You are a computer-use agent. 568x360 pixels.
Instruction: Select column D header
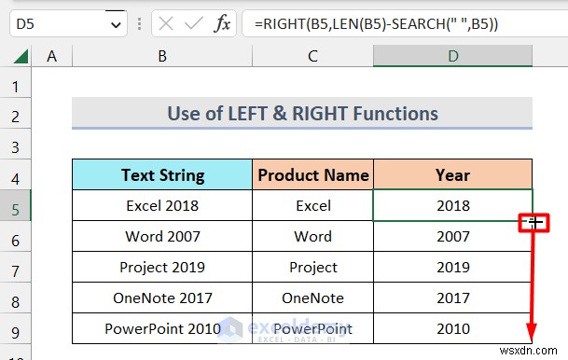(452, 56)
